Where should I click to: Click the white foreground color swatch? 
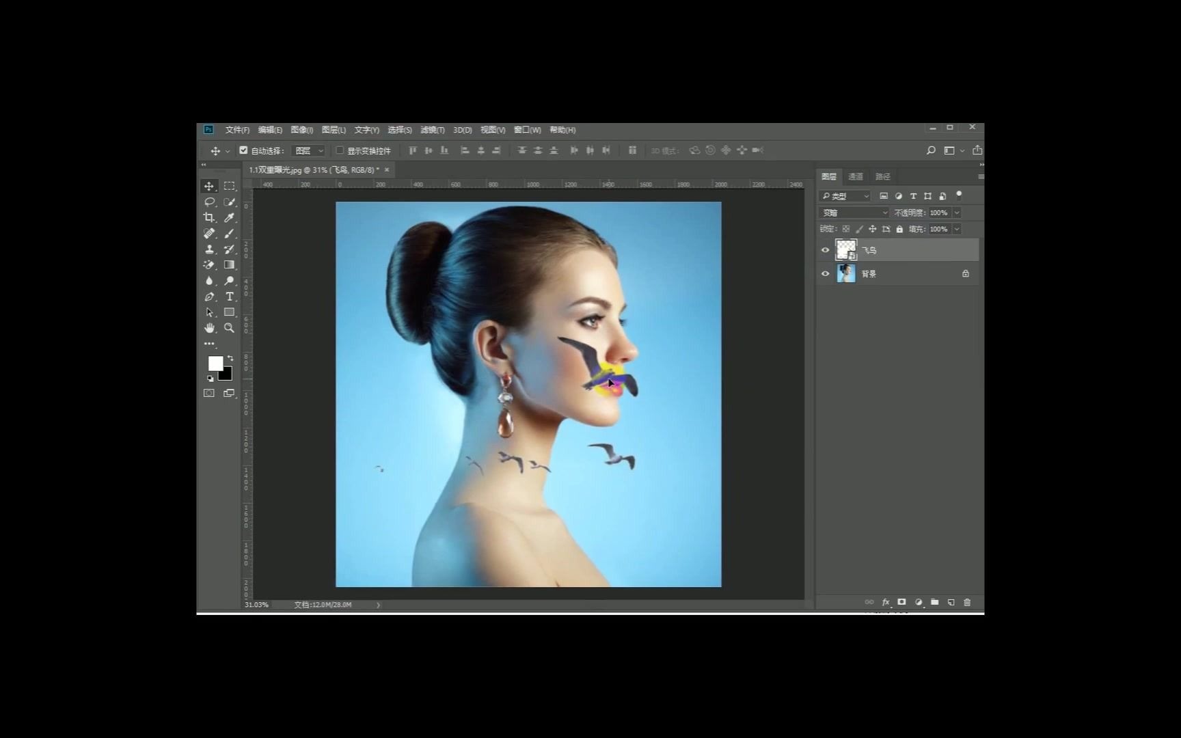tap(215, 363)
